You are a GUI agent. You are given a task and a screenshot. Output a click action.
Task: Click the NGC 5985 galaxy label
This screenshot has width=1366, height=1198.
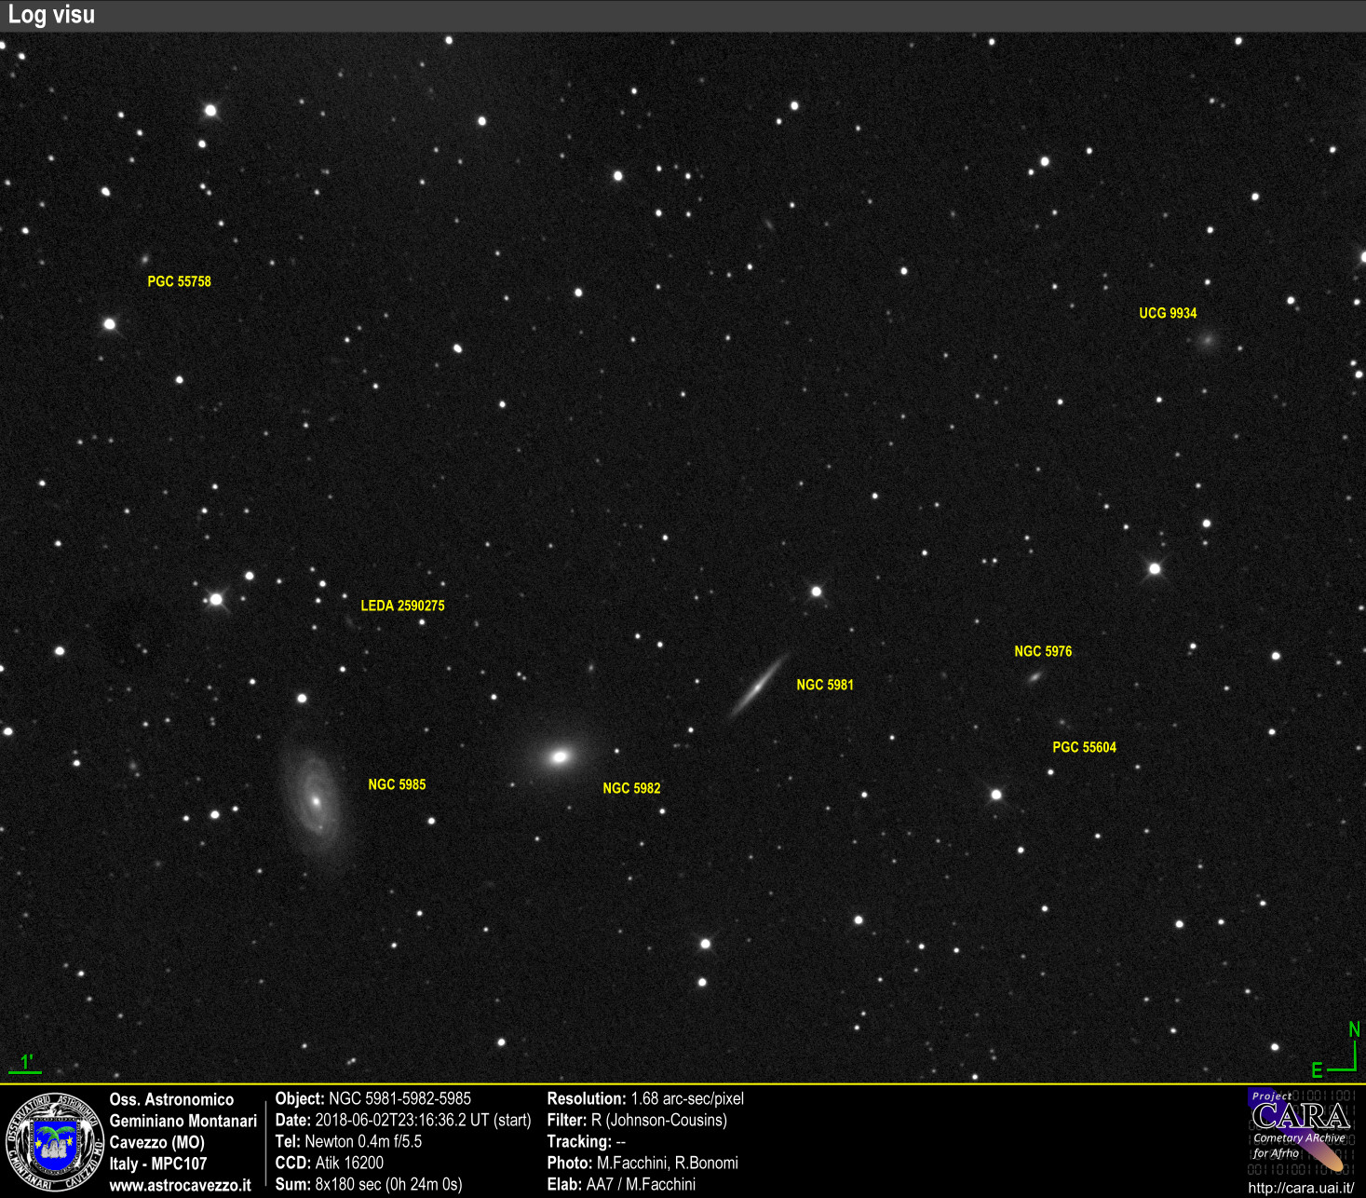(397, 784)
